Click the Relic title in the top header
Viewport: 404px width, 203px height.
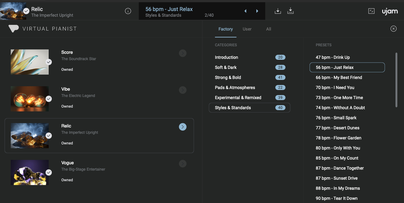coord(37,9)
